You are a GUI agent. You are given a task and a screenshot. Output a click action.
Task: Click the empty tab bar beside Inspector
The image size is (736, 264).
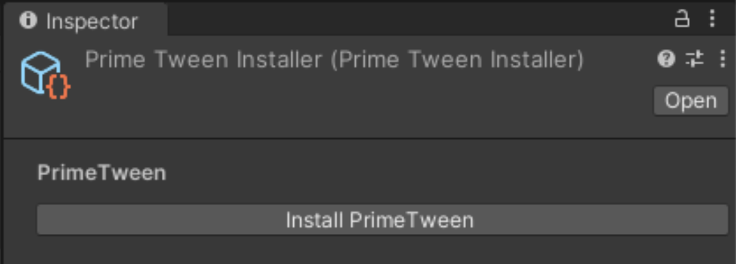(413, 20)
